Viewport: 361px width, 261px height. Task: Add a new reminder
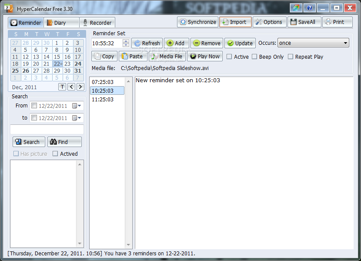(x=176, y=43)
